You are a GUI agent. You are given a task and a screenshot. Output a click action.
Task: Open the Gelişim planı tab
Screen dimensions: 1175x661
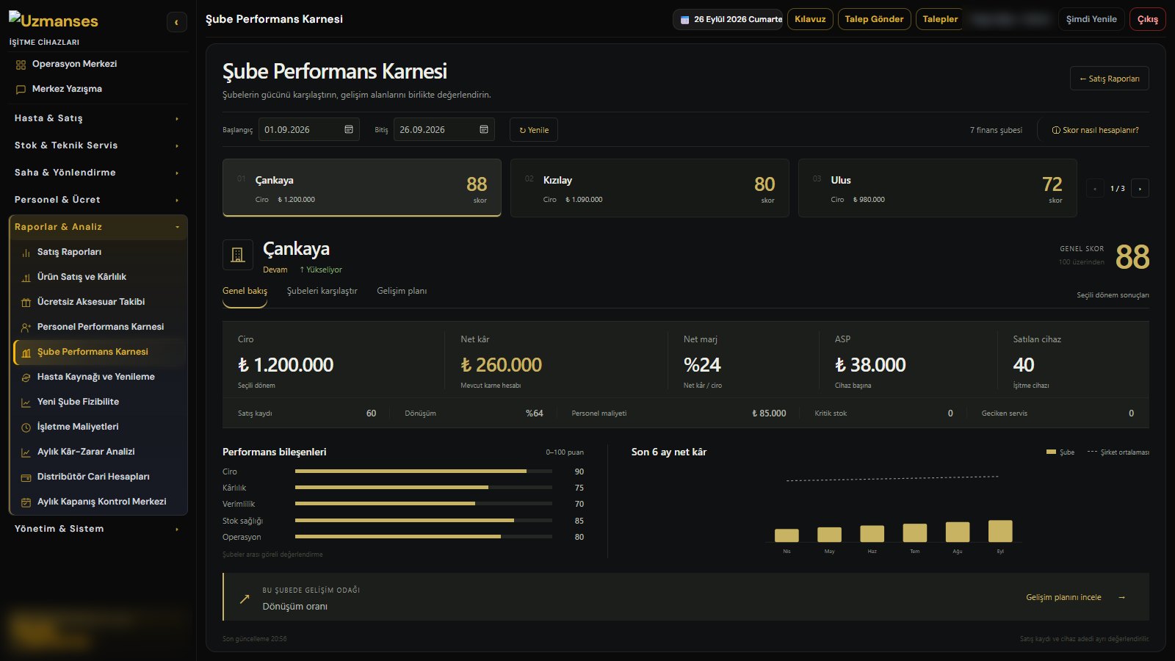pyautogui.click(x=402, y=291)
